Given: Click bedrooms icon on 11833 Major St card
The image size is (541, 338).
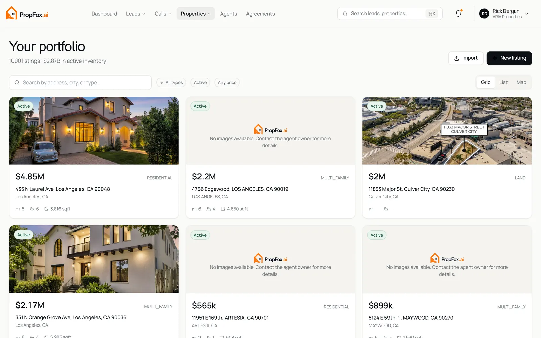Looking at the screenshot, I should [371, 209].
